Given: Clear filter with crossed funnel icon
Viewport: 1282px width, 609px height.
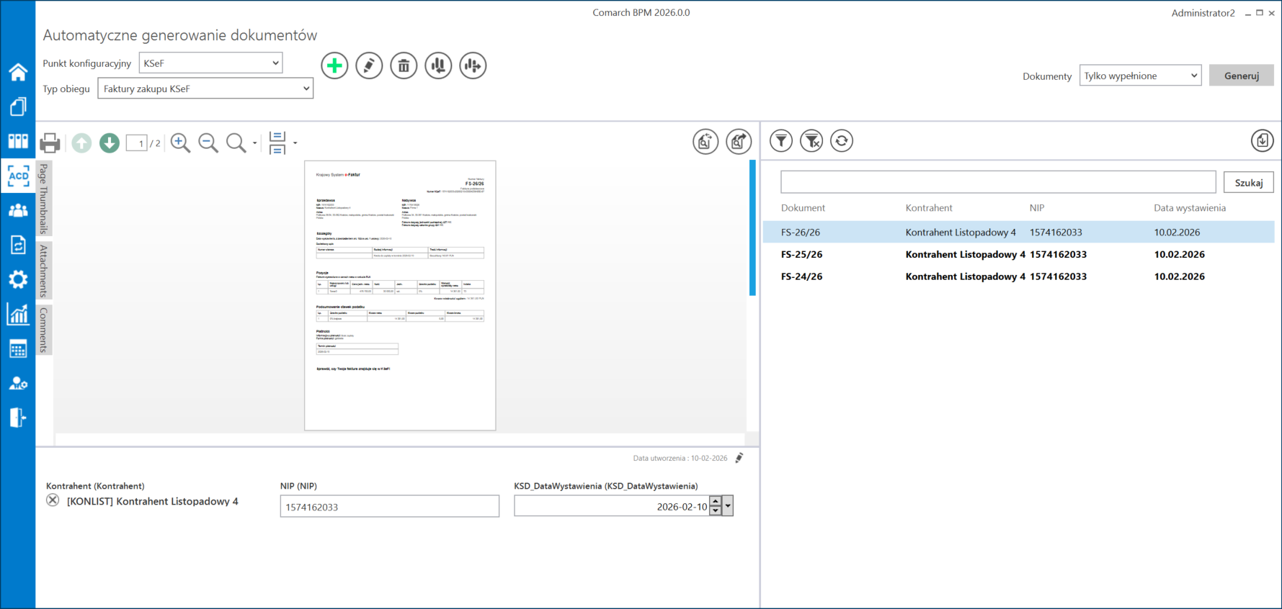Looking at the screenshot, I should pyautogui.click(x=811, y=141).
